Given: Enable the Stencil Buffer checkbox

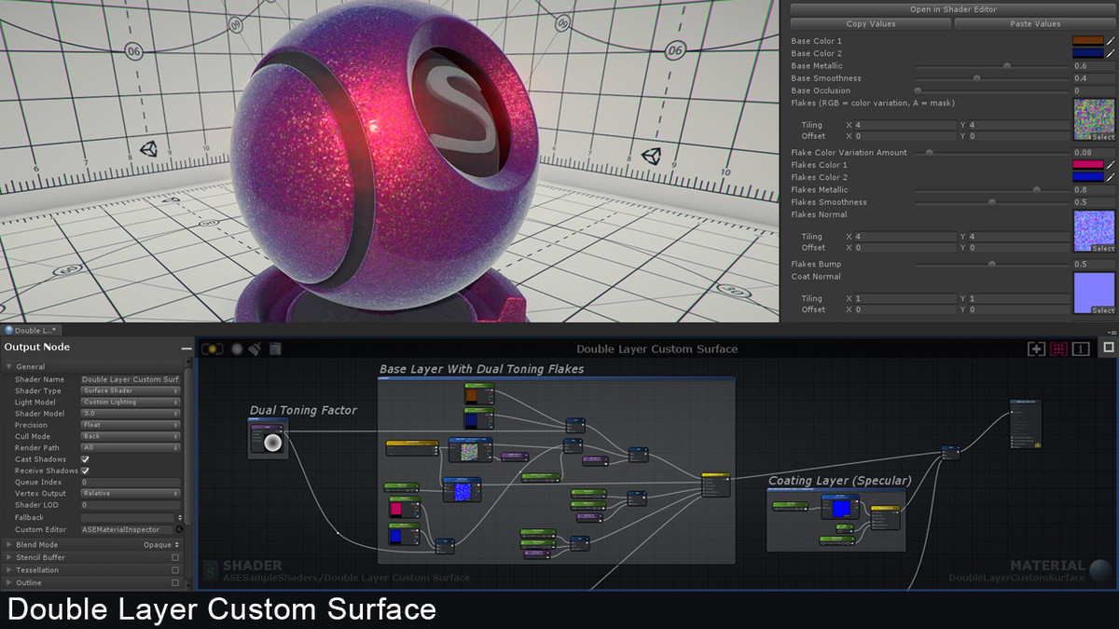Looking at the screenshot, I should (x=175, y=557).
